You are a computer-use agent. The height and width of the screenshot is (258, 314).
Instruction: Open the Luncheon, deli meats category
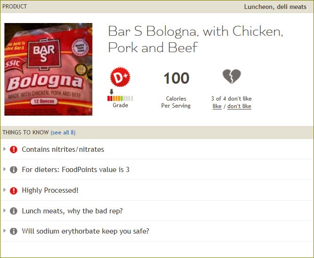(x=275, y=7)
